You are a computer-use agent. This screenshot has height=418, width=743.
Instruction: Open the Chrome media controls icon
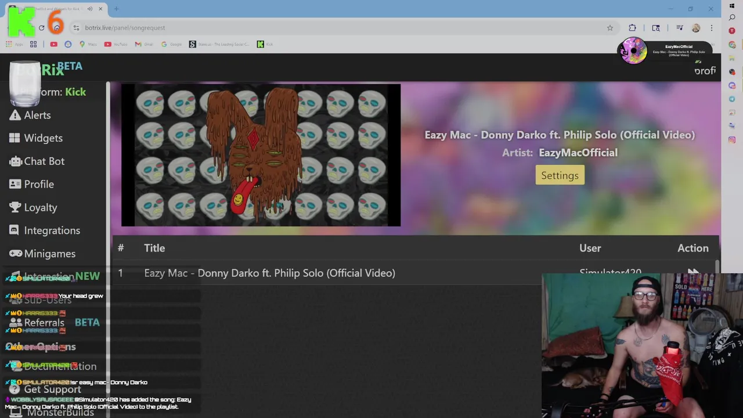(679, 28)
